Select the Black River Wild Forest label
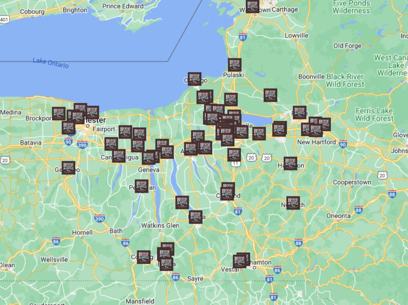408x305 pixels. [x=345, y=81]
